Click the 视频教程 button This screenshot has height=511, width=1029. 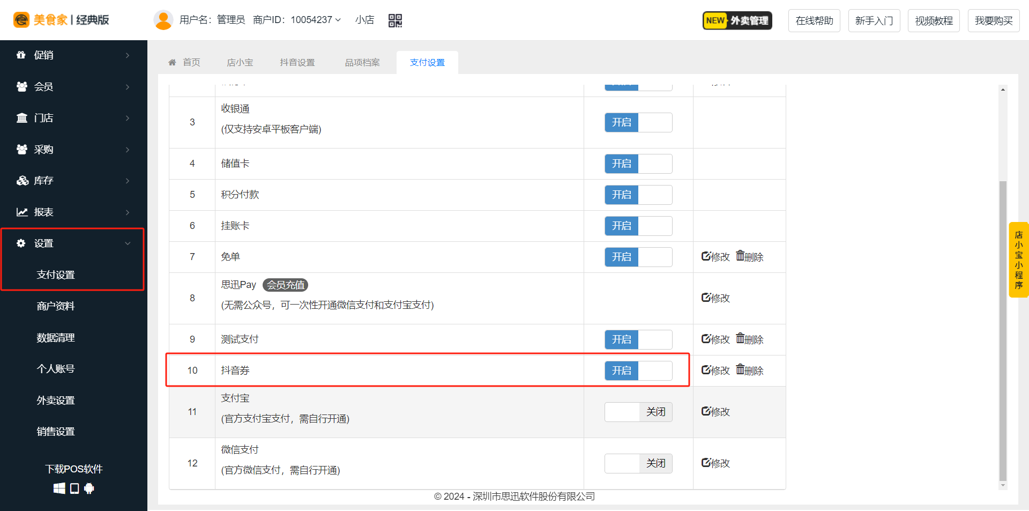point(934,20)
